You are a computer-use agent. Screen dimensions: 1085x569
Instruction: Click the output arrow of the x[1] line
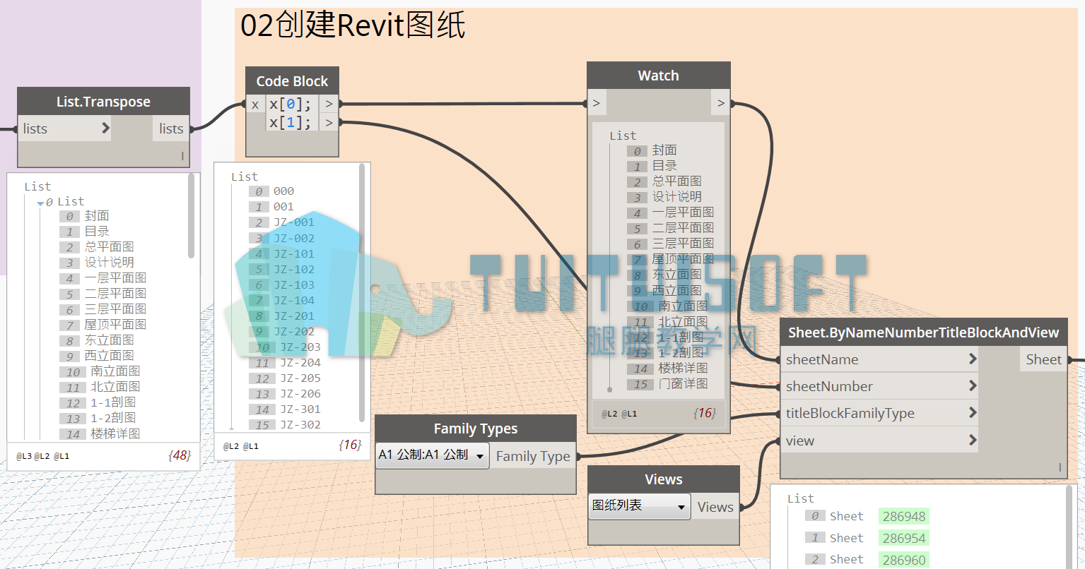(x=329, y=122)
